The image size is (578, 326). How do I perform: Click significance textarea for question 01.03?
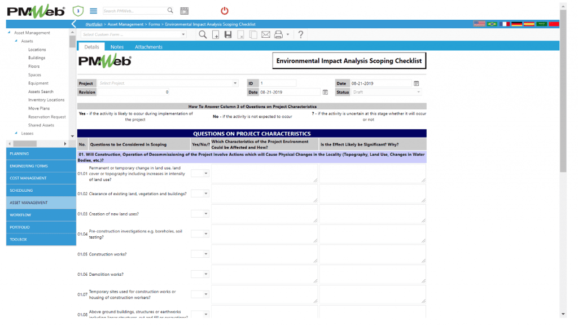373,214
